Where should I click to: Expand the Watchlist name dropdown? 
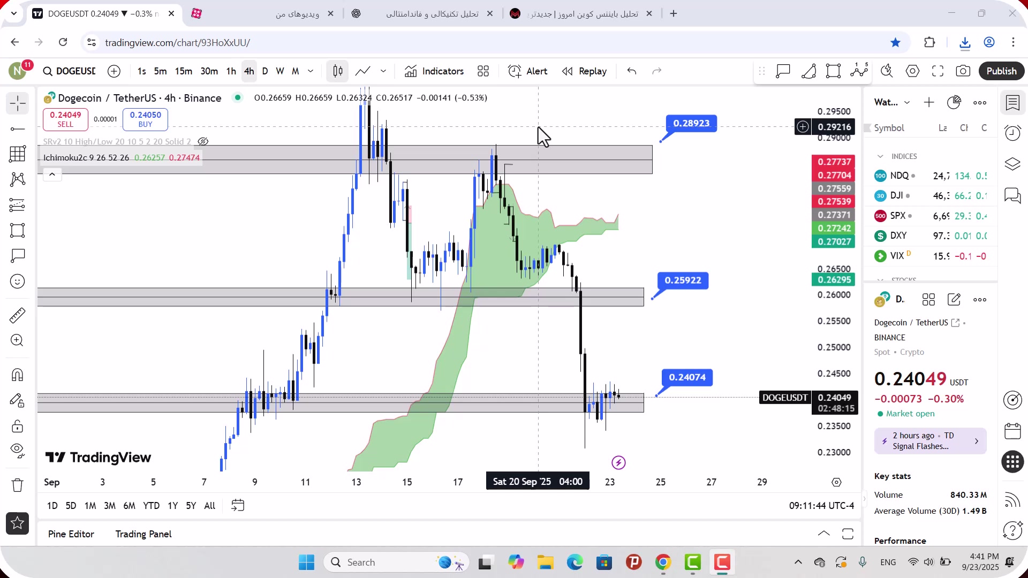(907, 103)
